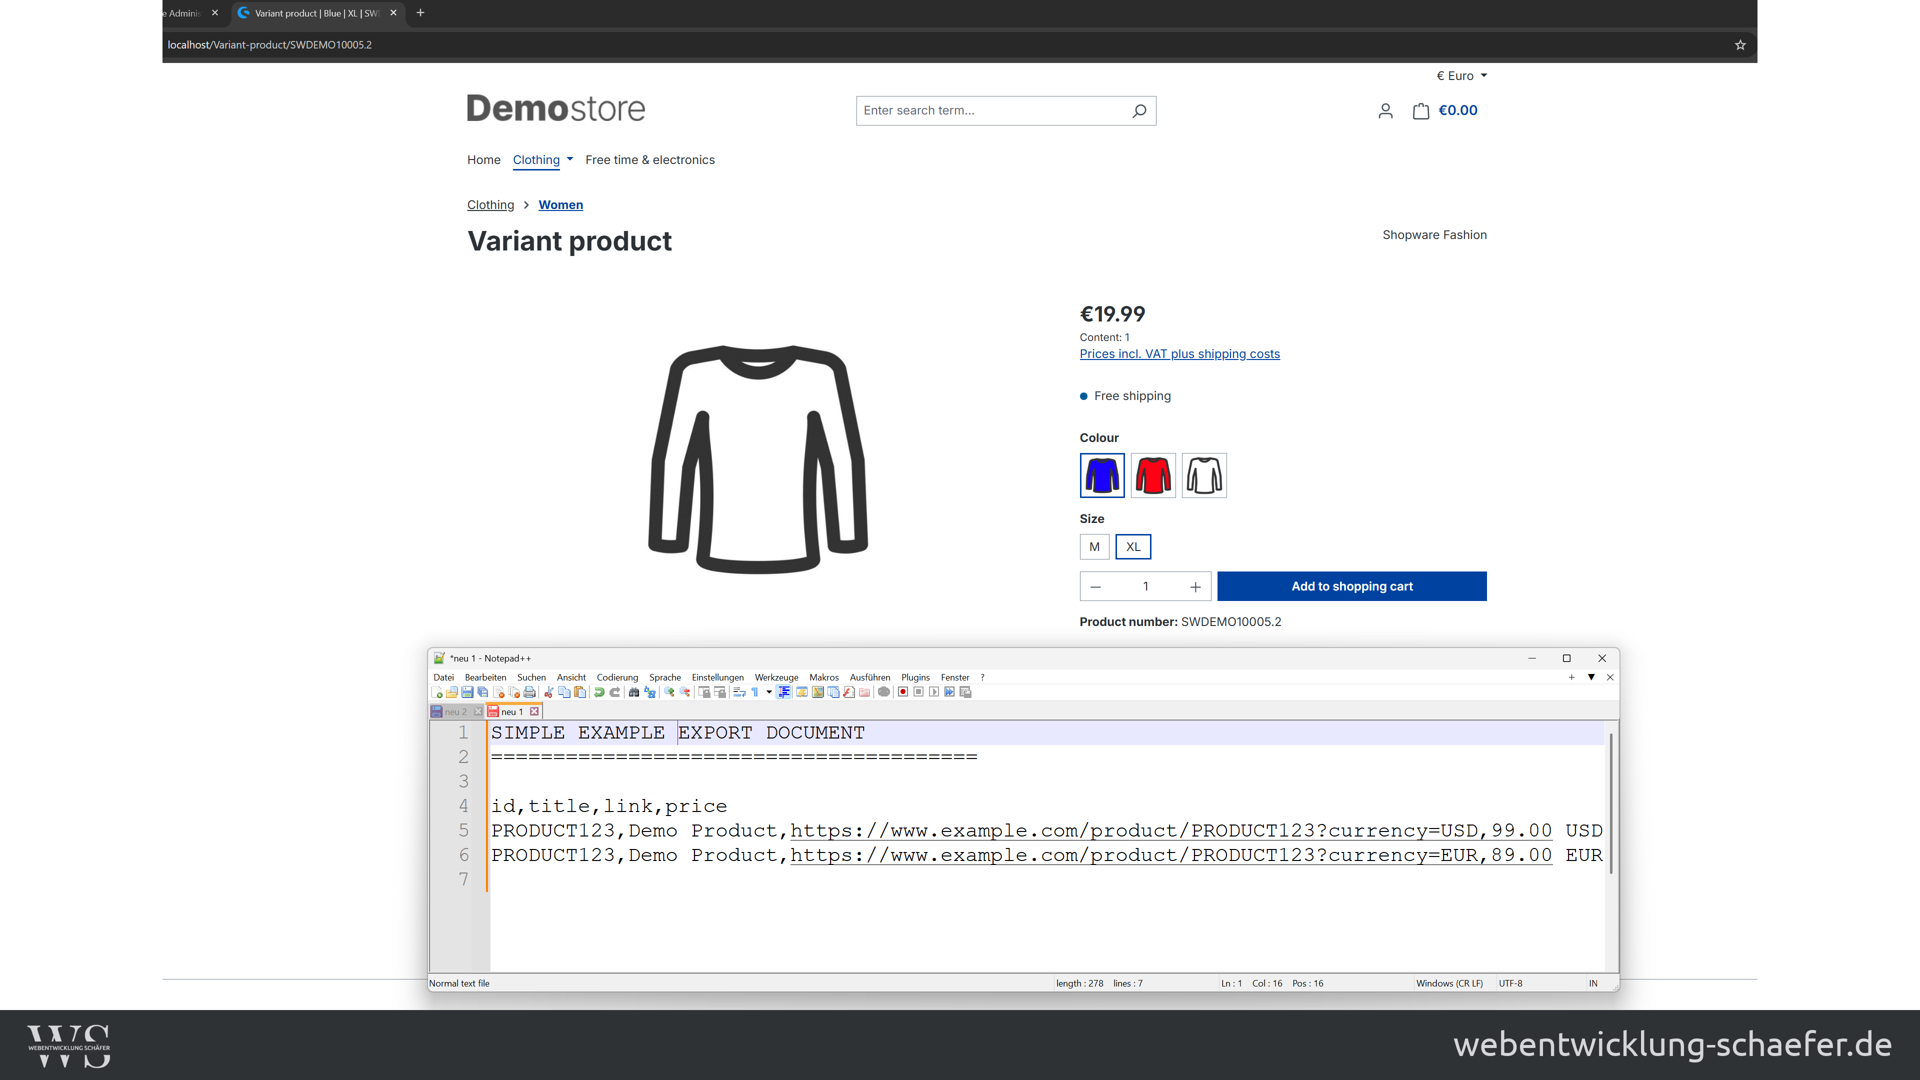Image resolution: width=1920 pixels, height=1080 pixels.
Task: Open the user account icon
Action: pos(1385,110)
